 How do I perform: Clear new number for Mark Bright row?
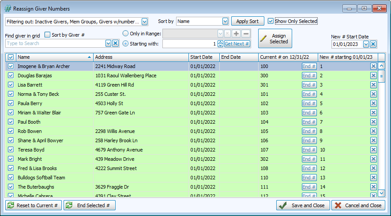click(373, 159)
